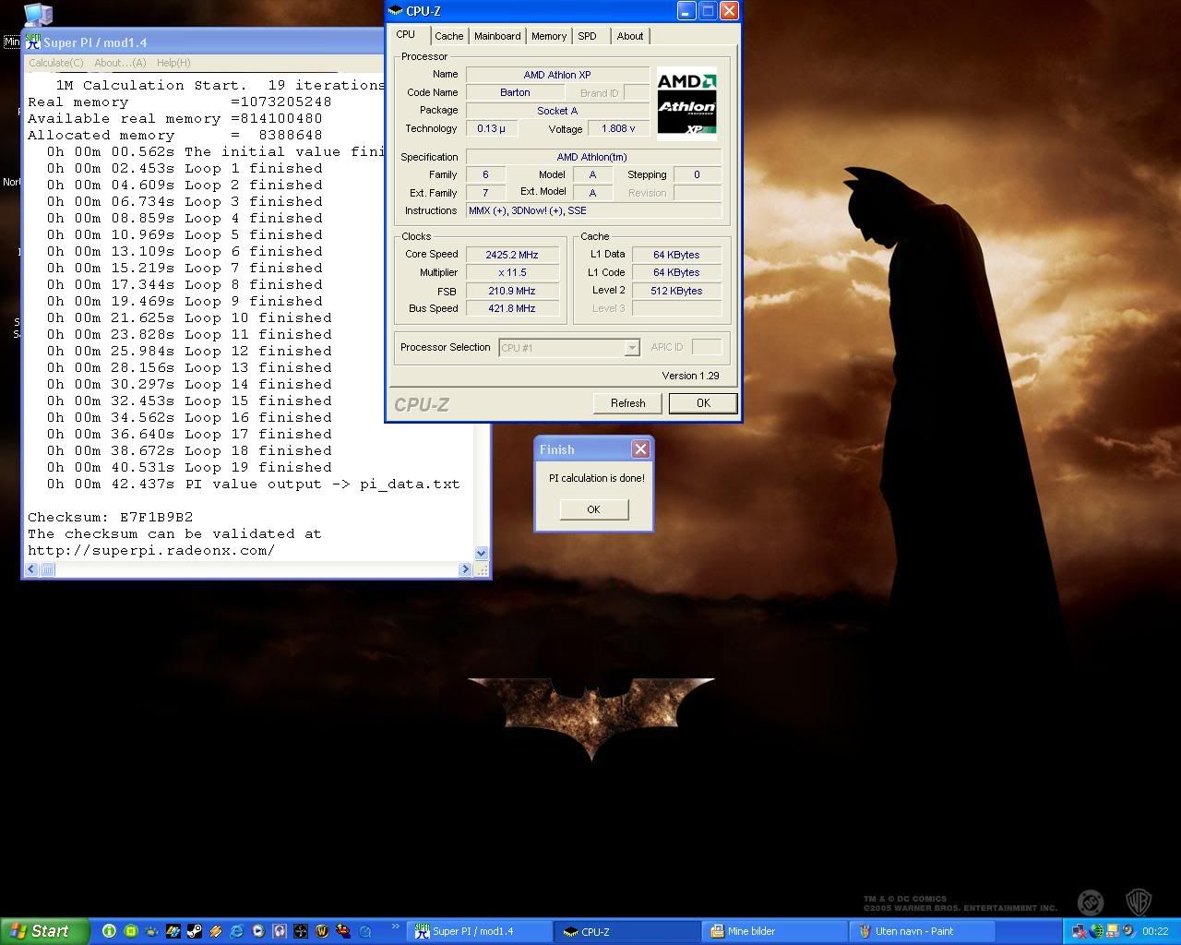Click the black fan quick launch icon
The width and height of the screenshot is (1181, 945).
tap(301, 931)
